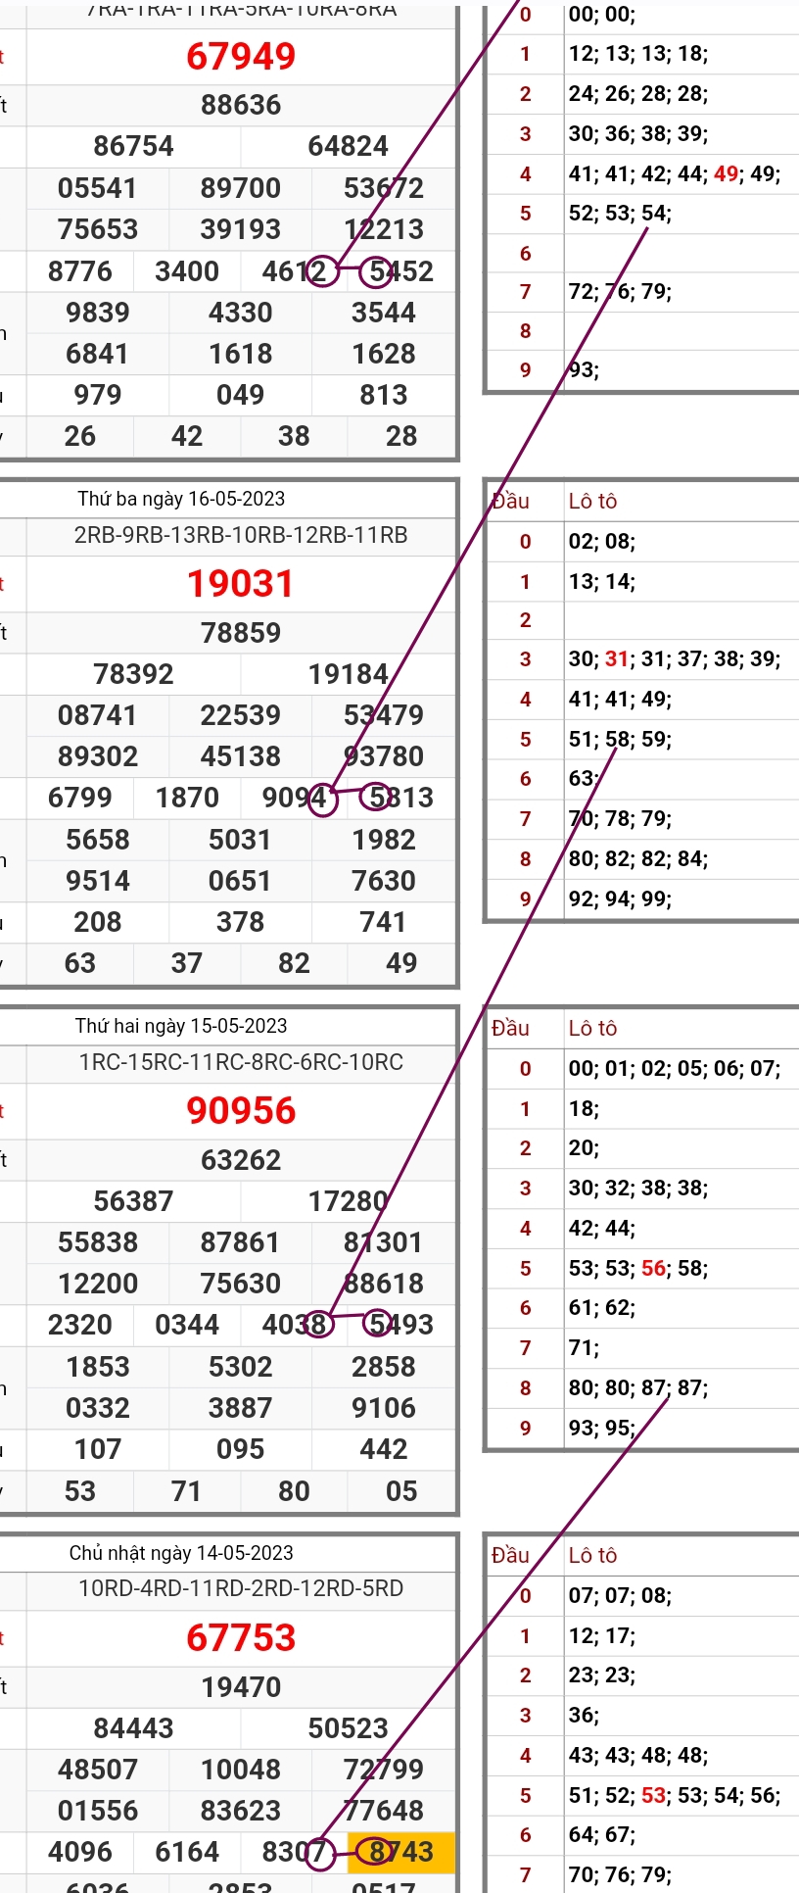Viewport: 799px width, 1893px height.
Task: Select first prize number 19470
Action: click(241, 1687)
